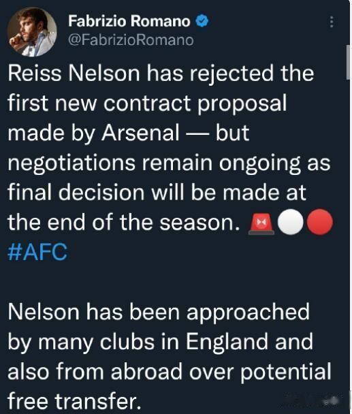Open the @FabrizioRomano handle link
The width and height of the screenshot is (352, 414).
(131, 40)
